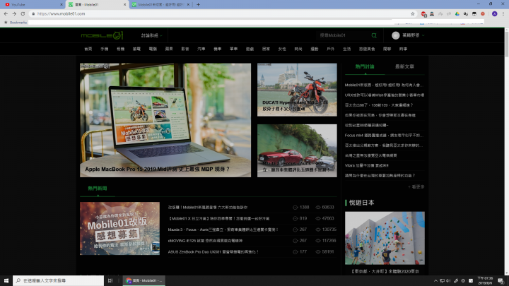This screenshot has width=509, height=286.
Task: Click the Google Drive extension icon
Action: [x=457, y=13]
